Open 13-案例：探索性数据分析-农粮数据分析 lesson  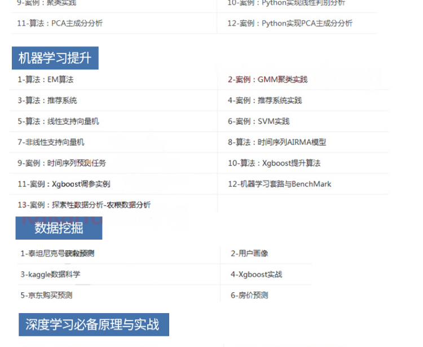[x=84, y=205]
